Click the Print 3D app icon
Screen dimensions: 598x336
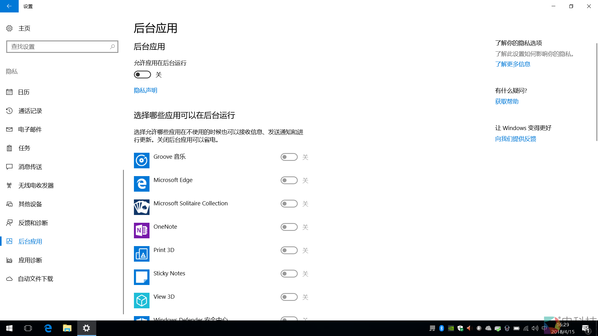[x=141, y=254]
